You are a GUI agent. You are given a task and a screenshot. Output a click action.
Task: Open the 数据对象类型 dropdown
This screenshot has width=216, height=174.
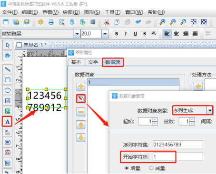pyautogui.click(x=210, y=110)
